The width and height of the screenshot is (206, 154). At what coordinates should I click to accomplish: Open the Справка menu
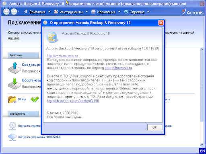tap(137, 12)
